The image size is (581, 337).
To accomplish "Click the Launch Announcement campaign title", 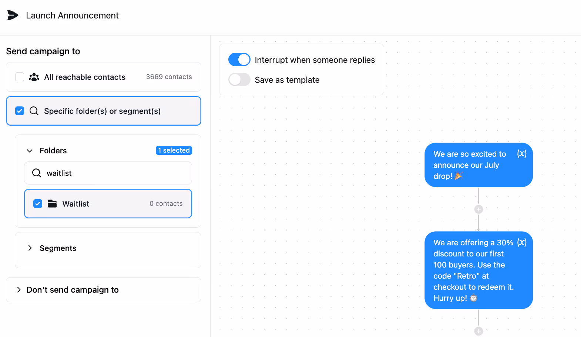I will (72, 16).
